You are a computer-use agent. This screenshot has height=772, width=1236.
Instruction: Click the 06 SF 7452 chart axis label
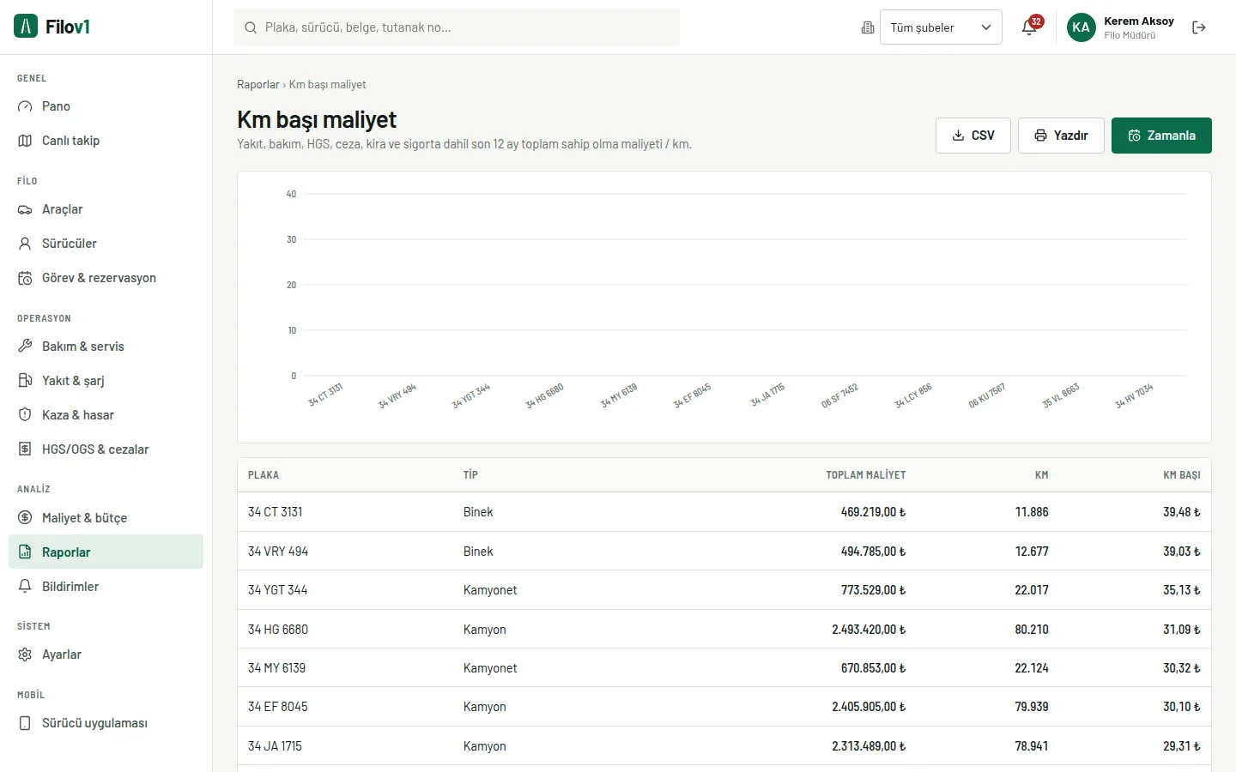839,396
